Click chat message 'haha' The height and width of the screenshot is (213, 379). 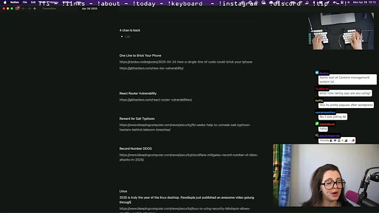[x=323, y=129]
